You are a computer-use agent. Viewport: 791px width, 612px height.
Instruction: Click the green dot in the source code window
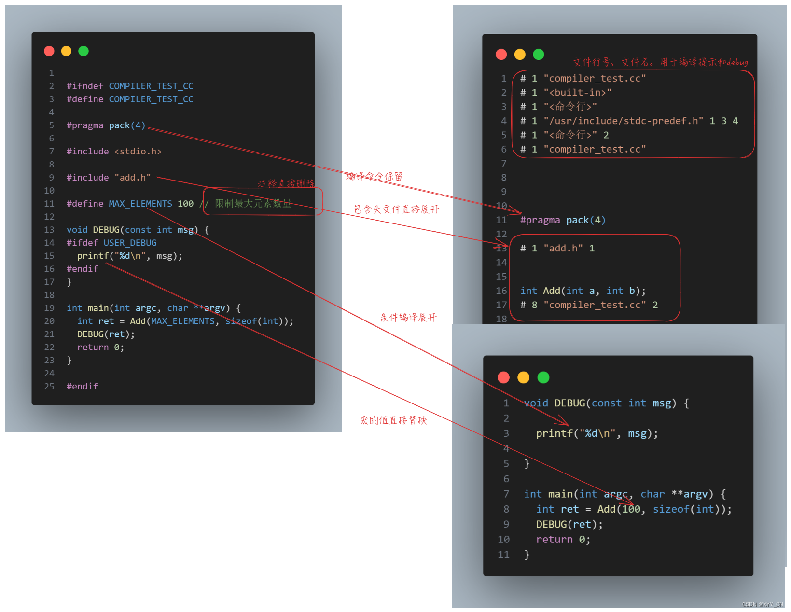coord(83,51)
